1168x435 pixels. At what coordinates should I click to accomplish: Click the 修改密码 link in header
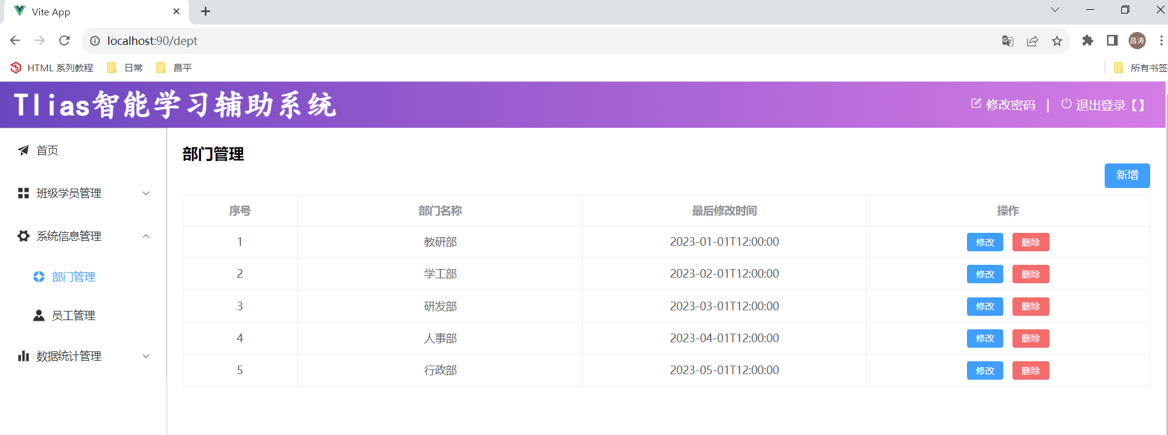coord(1003,105)
